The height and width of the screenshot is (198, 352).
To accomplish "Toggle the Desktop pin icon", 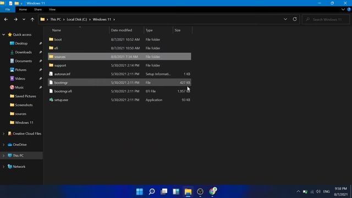I will [x=40, y=43].
